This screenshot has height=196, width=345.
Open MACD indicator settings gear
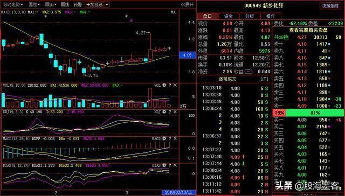164,138
